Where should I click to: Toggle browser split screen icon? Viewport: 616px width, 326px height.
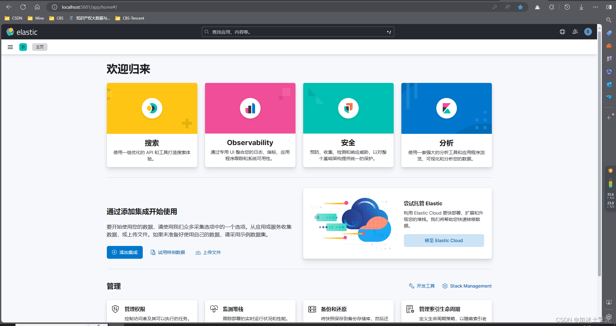coord(609,7)
